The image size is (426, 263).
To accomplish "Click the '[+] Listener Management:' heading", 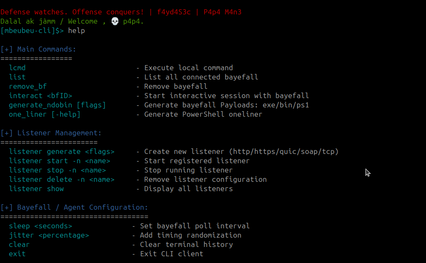I will 51,133.
